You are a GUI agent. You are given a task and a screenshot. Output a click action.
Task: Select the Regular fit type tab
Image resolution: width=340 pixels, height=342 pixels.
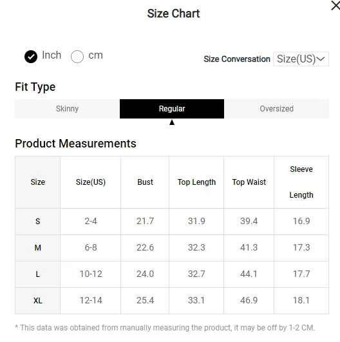172,109
